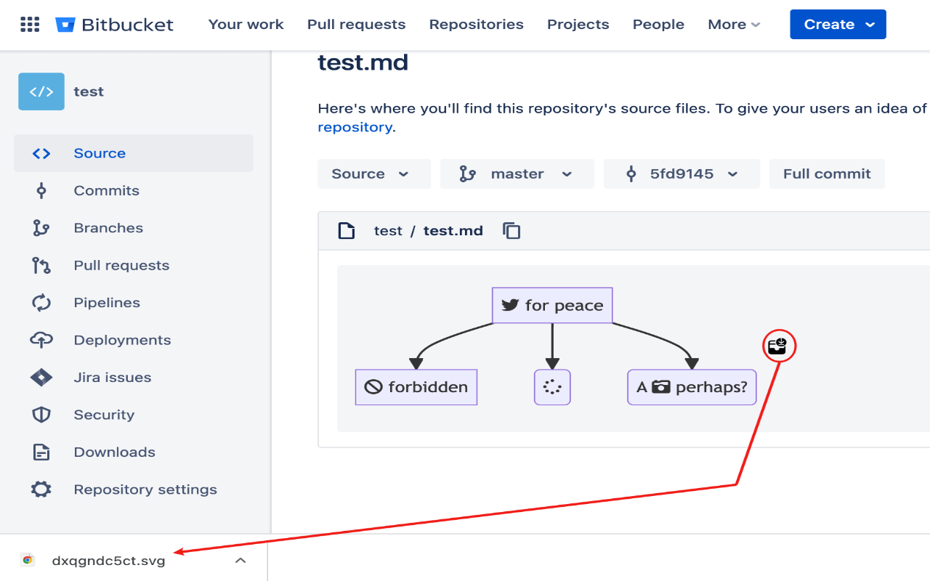This screenshot has width=930, height=581.
Task: Open Commits in the sidebar
Action: pyautogui.click(x=106, y=191)
